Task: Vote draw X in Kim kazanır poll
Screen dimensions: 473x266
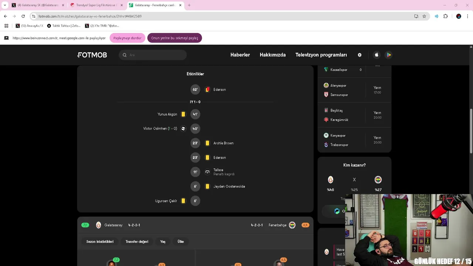Action: pos(354,180)
